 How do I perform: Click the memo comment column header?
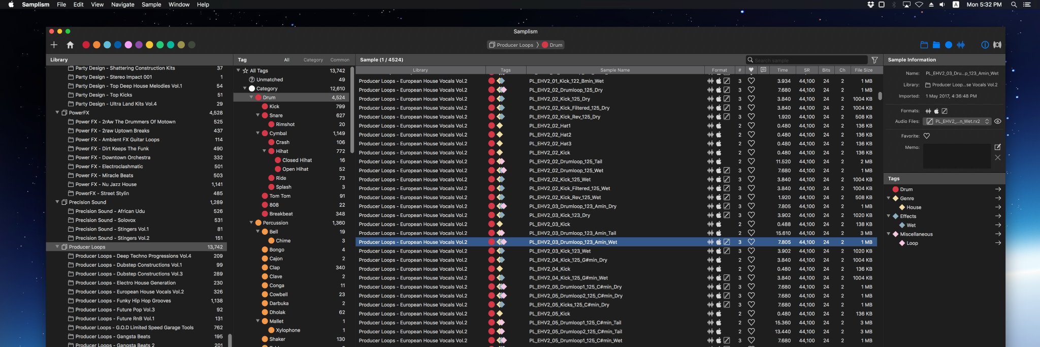point(763,70)
